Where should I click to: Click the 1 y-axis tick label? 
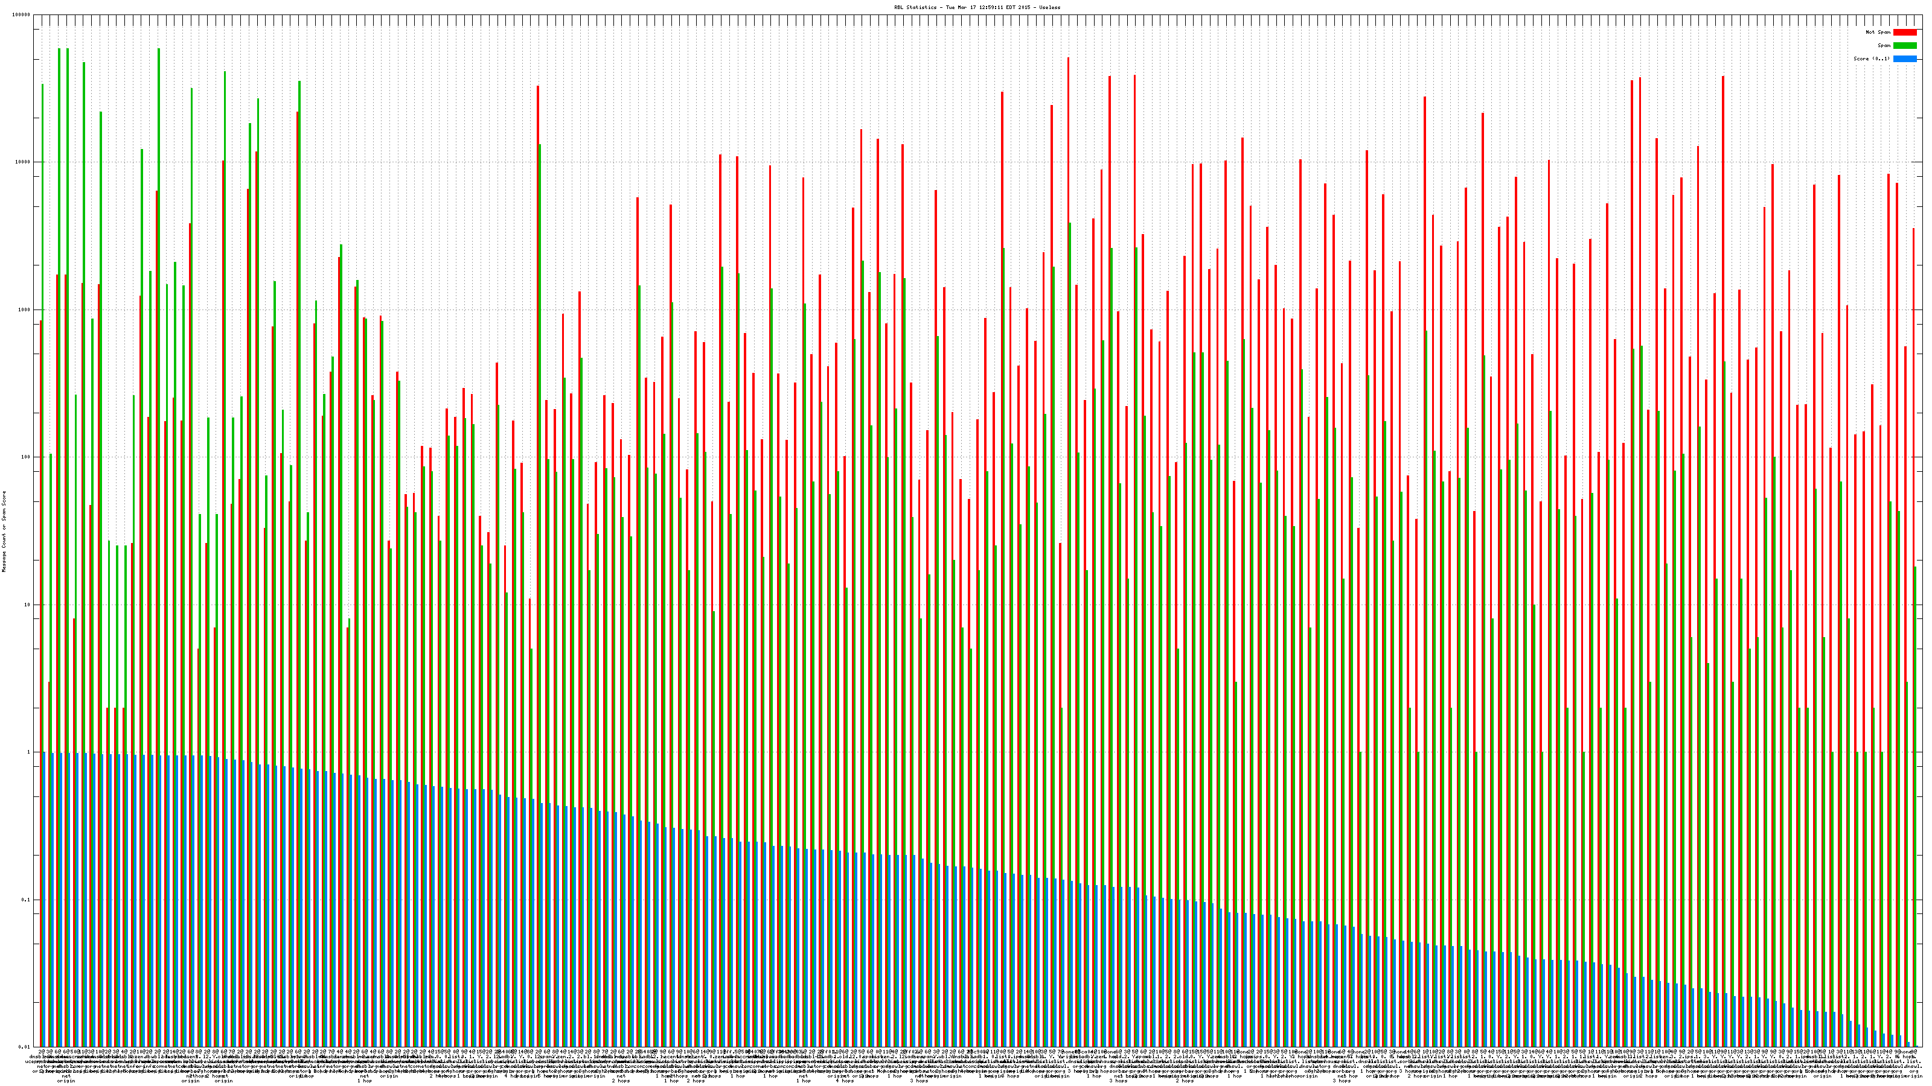[x=29, y=752]
